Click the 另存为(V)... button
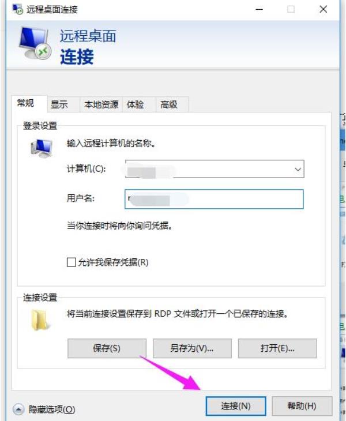The width and height of the screenshot is (346, 421). tap(192, 348)
